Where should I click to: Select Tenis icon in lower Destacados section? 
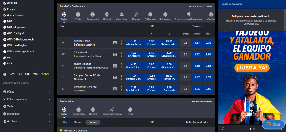(130, 110)
